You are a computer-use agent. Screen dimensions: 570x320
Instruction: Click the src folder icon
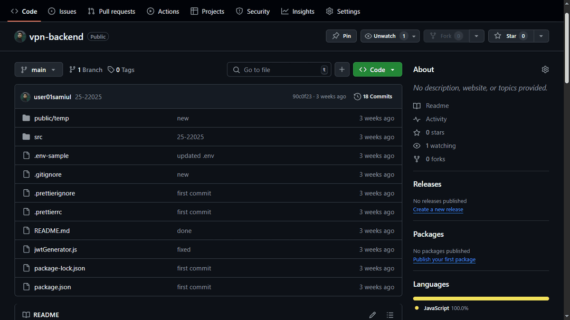pos(26,137)
